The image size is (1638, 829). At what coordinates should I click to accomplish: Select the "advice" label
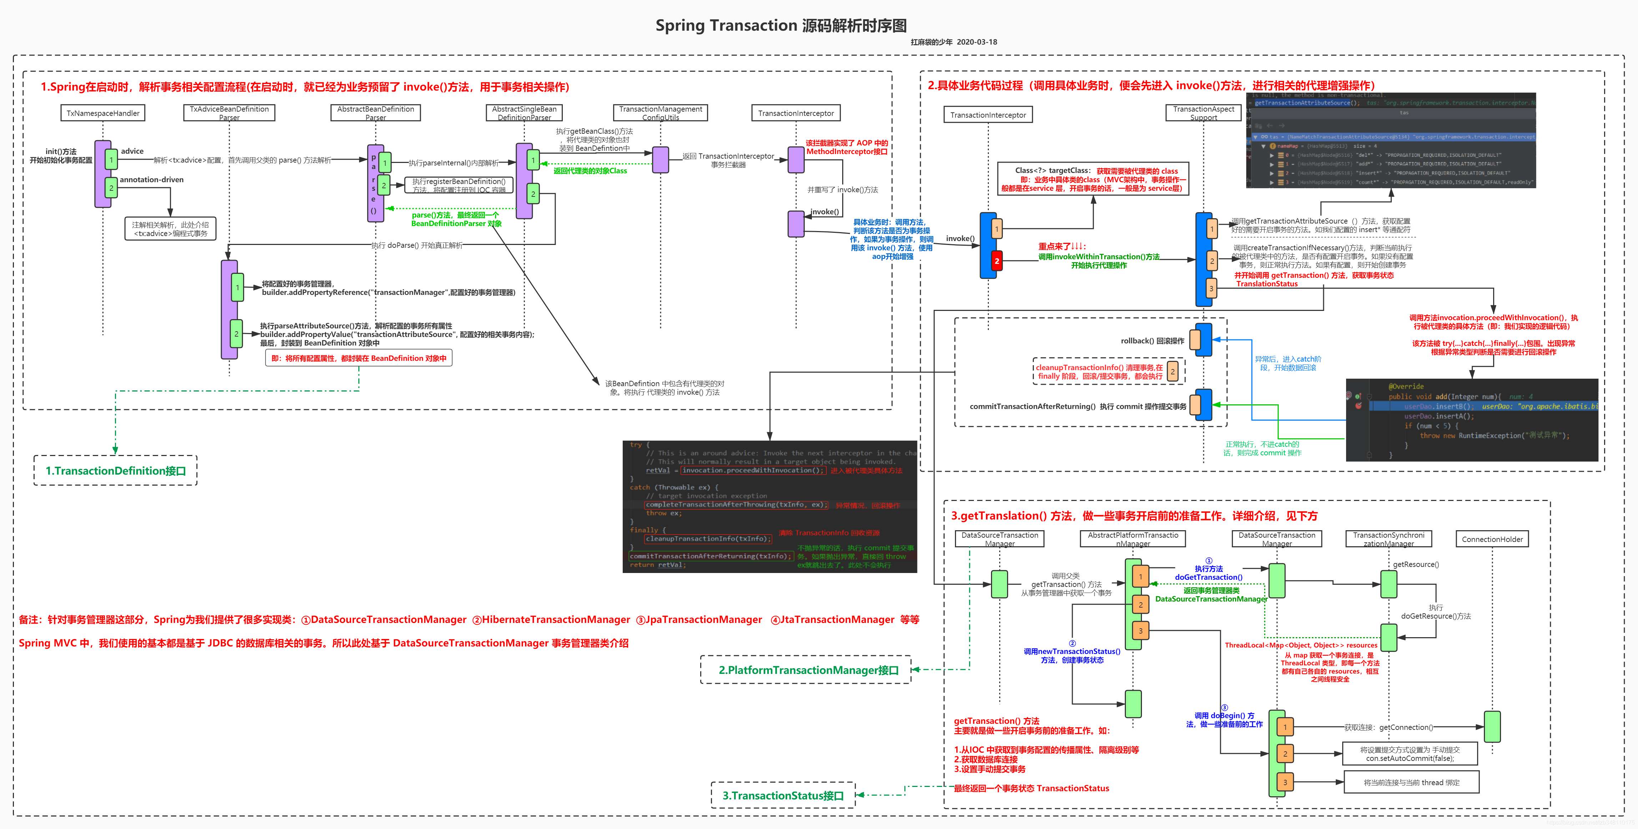coord(132,151)
